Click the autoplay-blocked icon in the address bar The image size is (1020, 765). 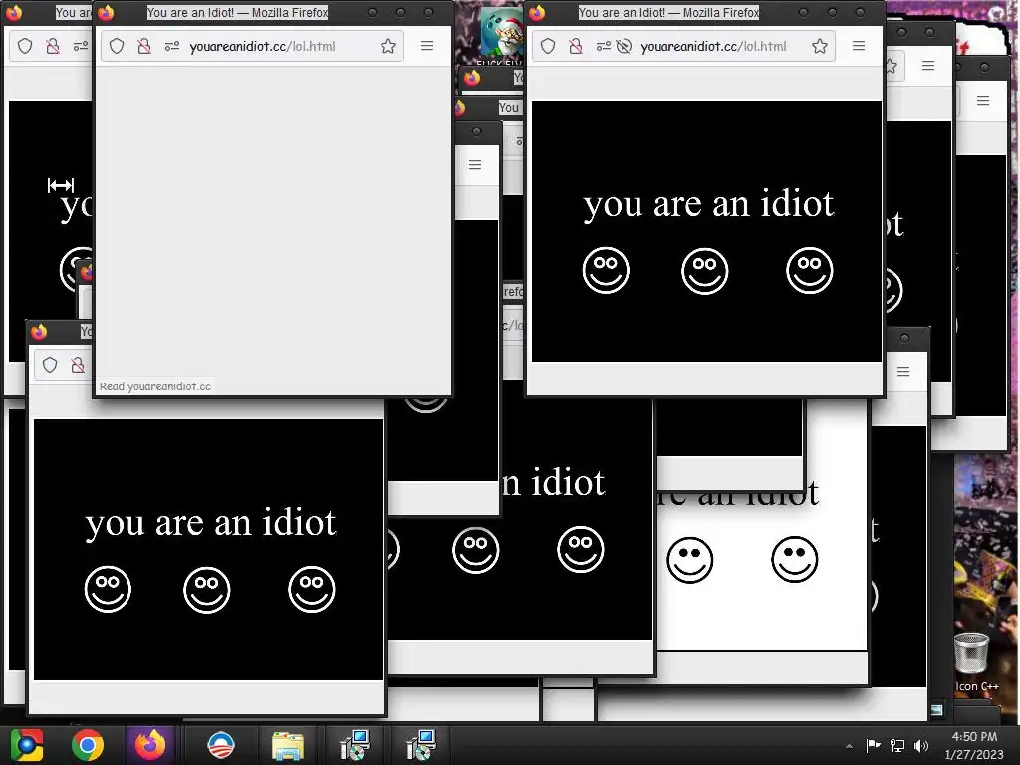coord(624,46)
